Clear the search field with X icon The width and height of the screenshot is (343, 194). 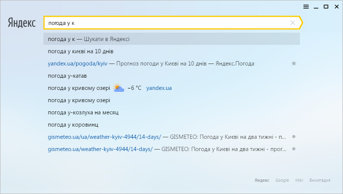tap(293, 22)
